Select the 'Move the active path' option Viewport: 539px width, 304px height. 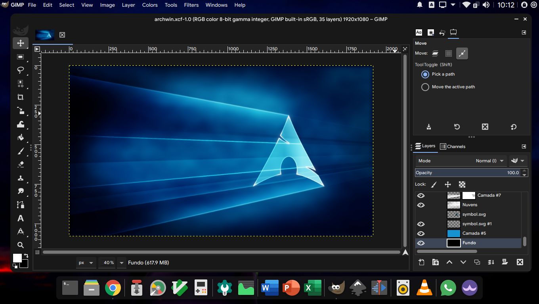[425, 87]
